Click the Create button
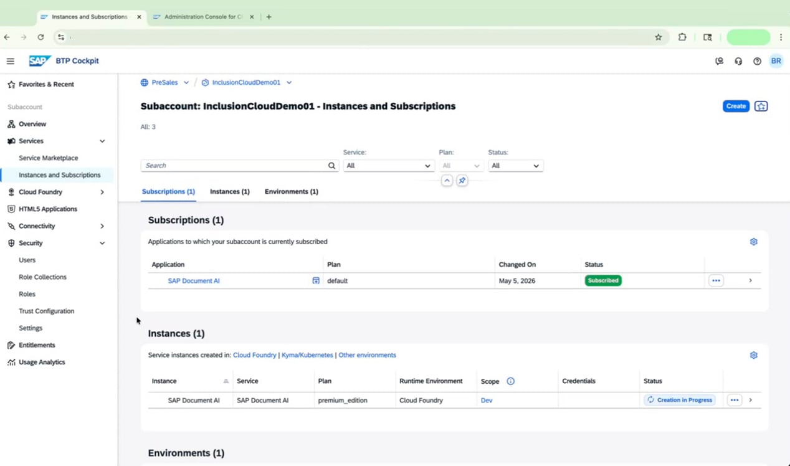Viewport: 790px width, 466px height. pyautogui.click(x=736, y=106)
